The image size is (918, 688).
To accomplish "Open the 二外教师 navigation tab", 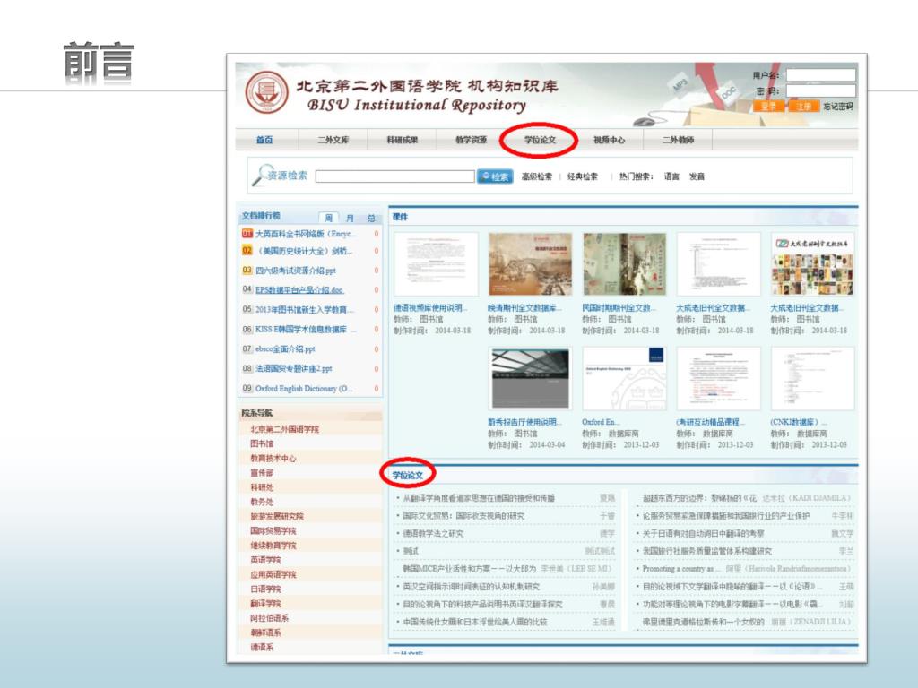I will pos(678,140).
